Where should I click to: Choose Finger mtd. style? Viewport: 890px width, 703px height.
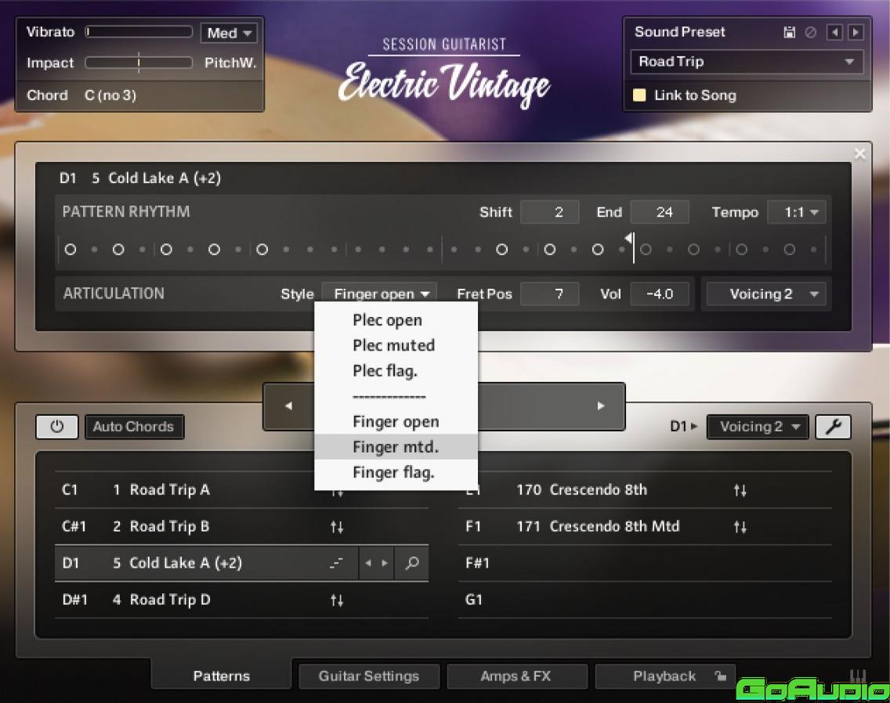click(x=396, y=447)
